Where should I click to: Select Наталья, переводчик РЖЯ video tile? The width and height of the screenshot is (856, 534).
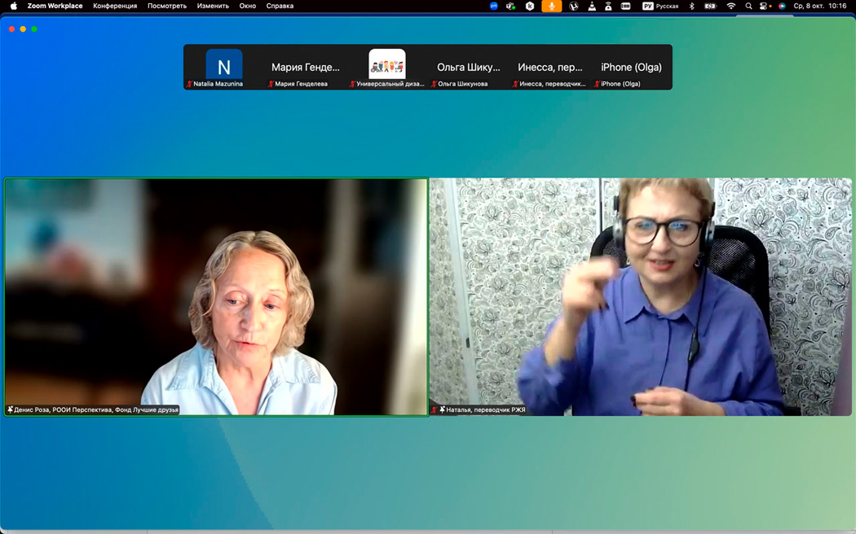(640, 297)
